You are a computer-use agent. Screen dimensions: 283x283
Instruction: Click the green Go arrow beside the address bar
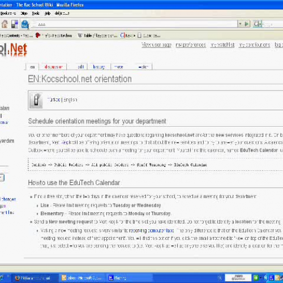(247, 24)
